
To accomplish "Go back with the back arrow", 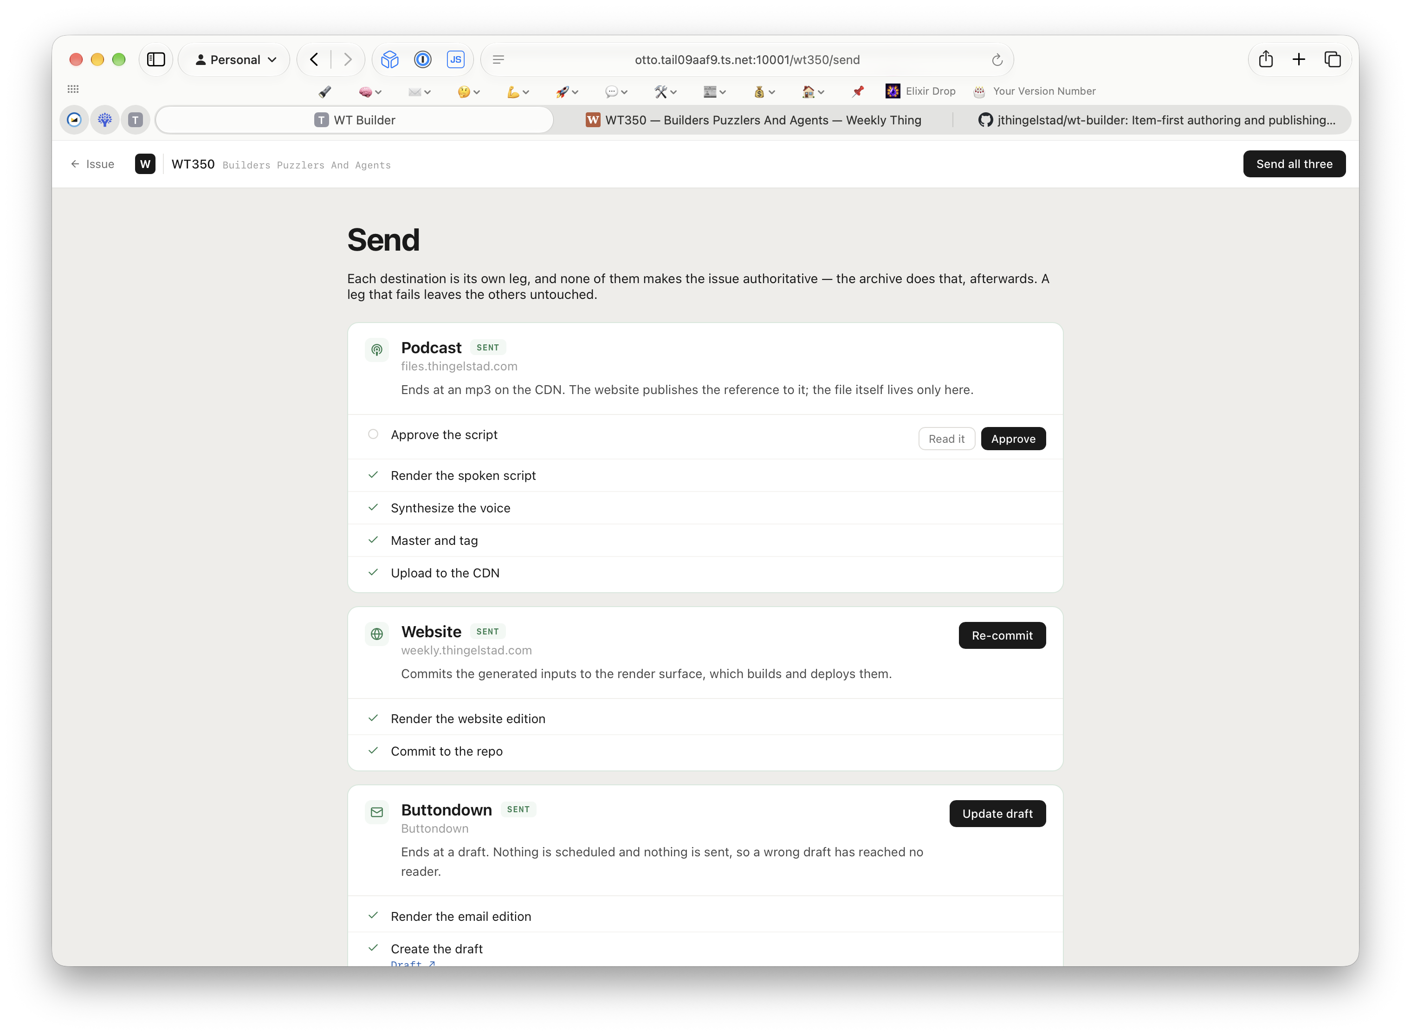I will (x=315, y=59).
